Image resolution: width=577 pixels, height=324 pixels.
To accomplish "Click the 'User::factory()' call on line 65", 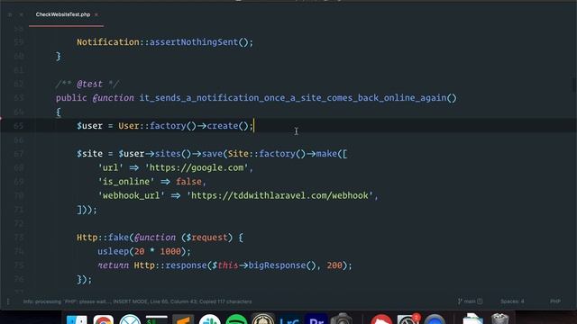I will click(157, 126).
